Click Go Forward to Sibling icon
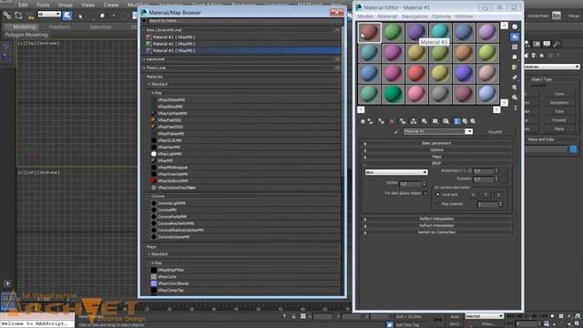This screenshot has height=328, width=583. [473, 121]
